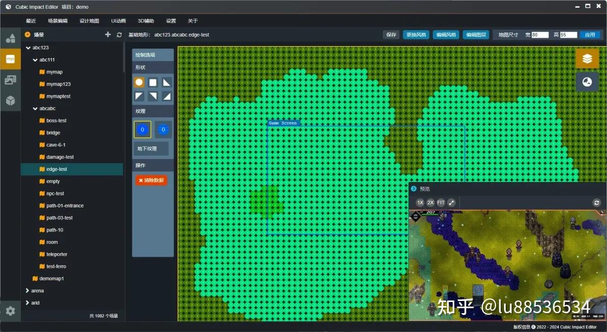Select the top-right triangle shape

pyautogui.click(x=167, y=82)
